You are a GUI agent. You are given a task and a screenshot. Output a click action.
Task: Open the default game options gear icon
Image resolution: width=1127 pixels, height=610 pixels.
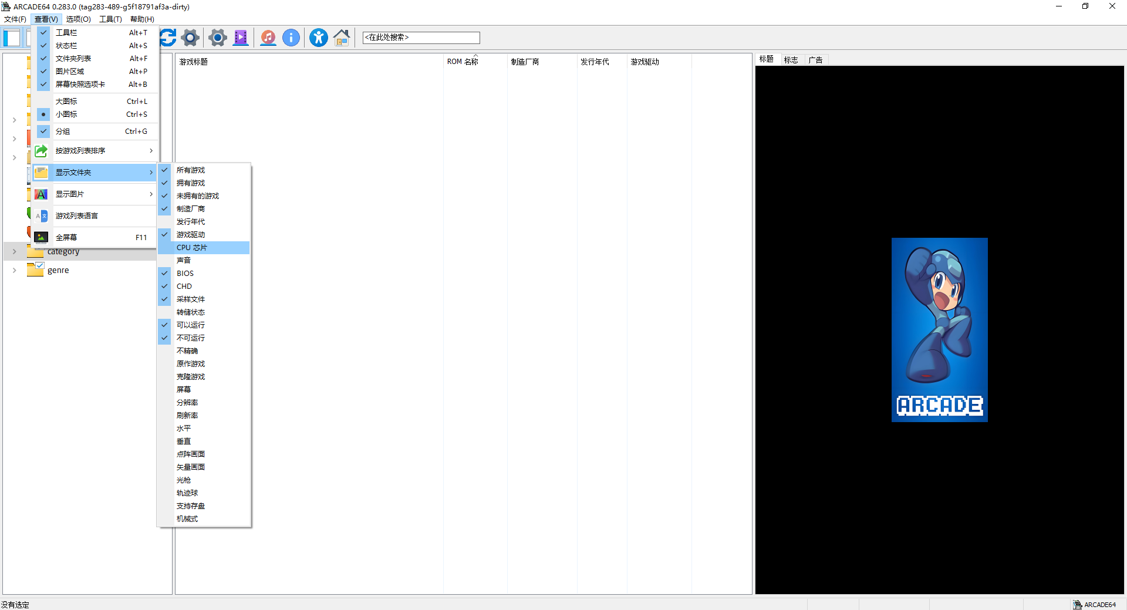[x=190, y=38]
